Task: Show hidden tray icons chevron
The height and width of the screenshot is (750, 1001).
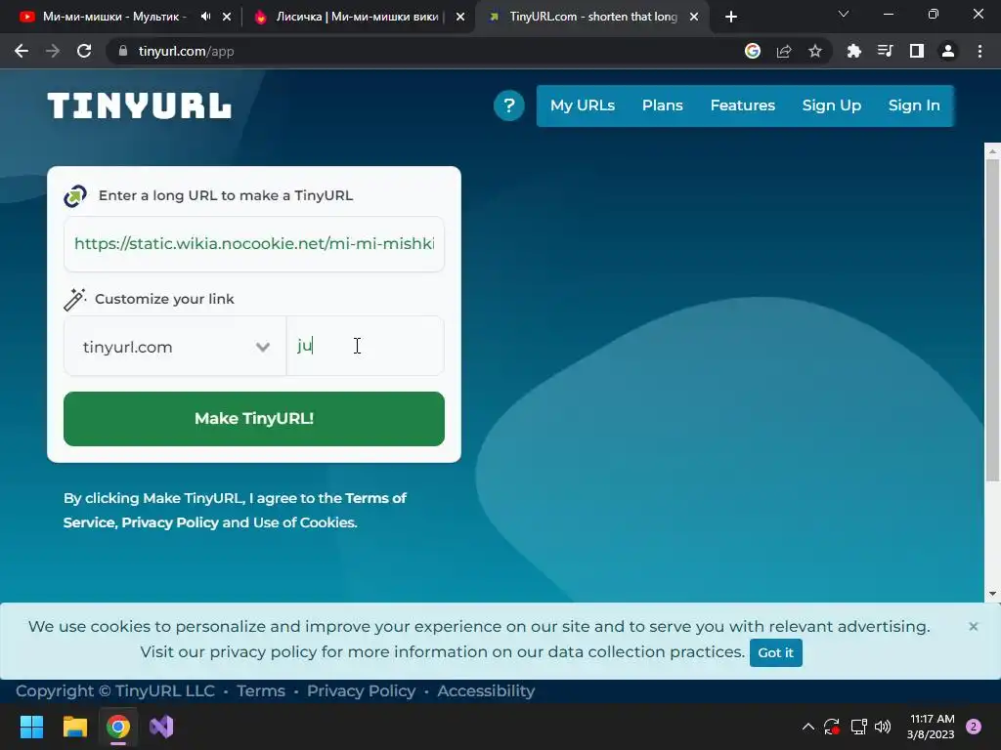Action: click(x=807, y=727)
